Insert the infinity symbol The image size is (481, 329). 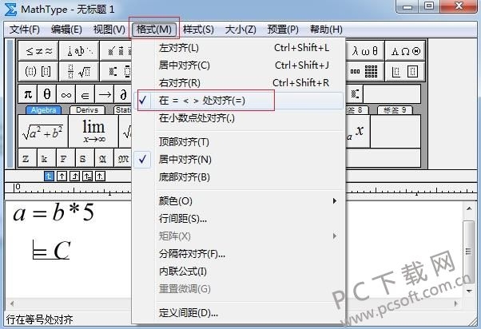tap(66, 94)
